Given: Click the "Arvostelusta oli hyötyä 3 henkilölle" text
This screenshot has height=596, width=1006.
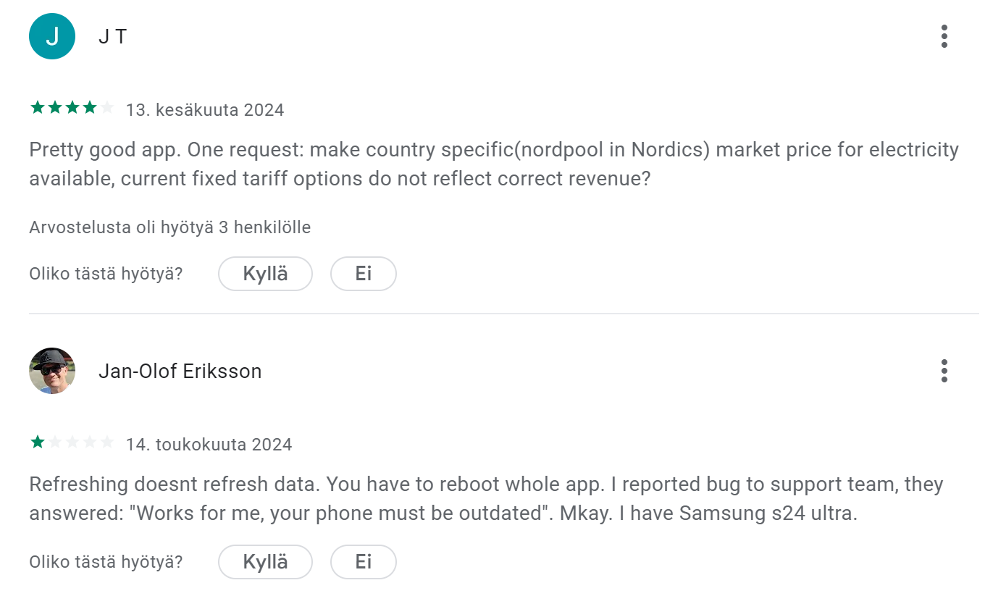Looking at the screenshot, I should pyautogui.click(x=169, y=227).
